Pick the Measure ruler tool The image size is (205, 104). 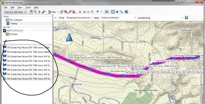click(43, 12)
